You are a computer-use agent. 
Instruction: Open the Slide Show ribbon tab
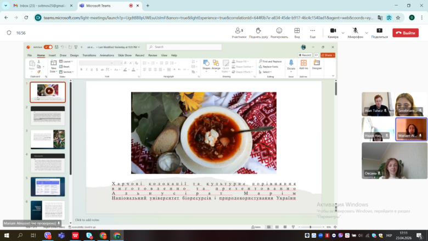pos(125,55)
